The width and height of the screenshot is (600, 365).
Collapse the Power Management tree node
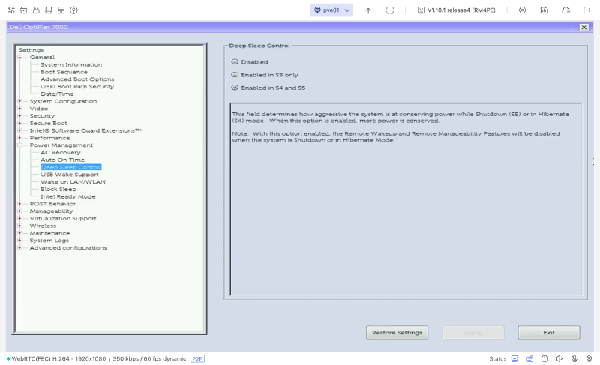pyautogui.click(x=20, y=145)
